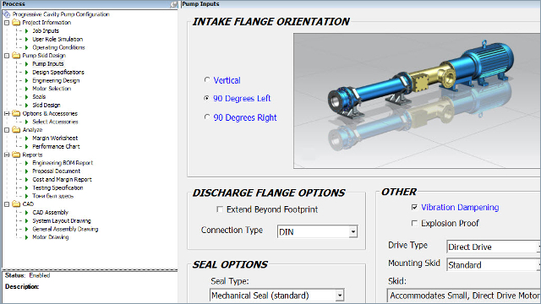The width and height of the screenshot is (541, 304).
Task: Click the CAD folder icon
Action: [16, 204]
